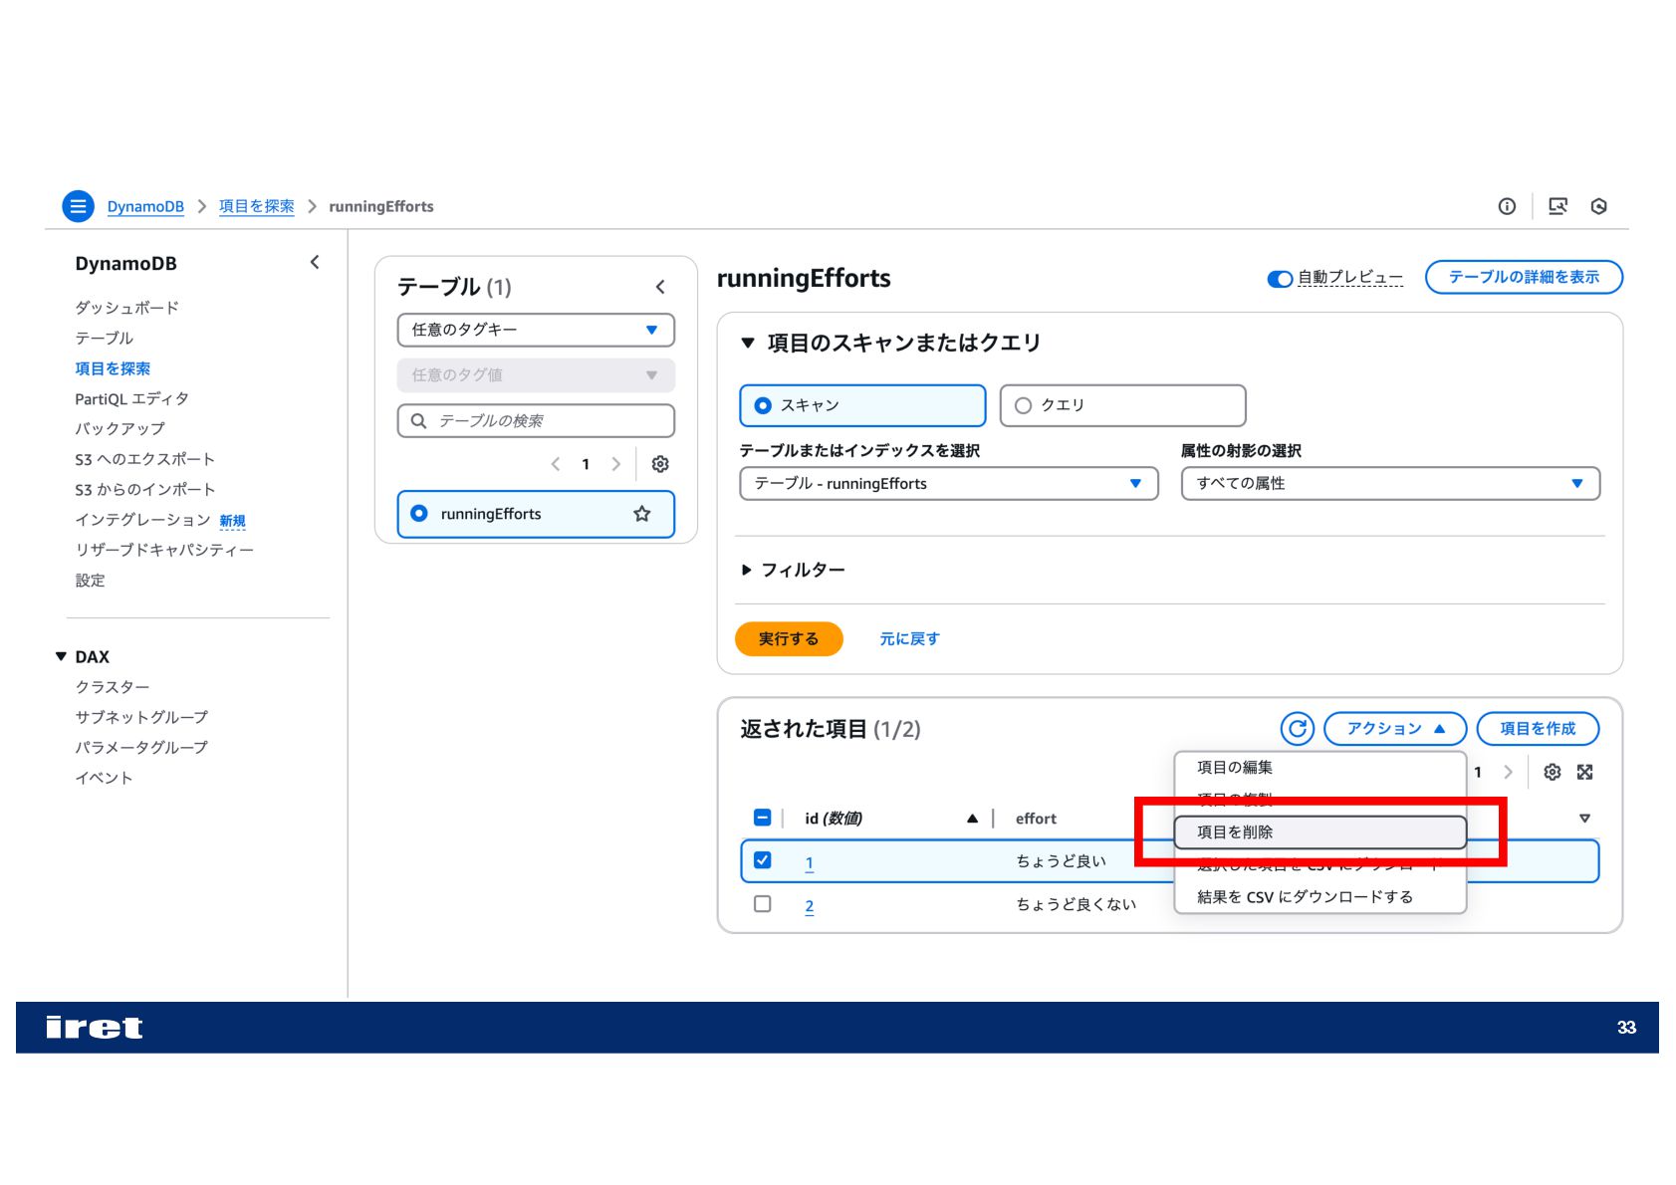
Task: Select the Query radio option
Action: [x=1023, y=405]
